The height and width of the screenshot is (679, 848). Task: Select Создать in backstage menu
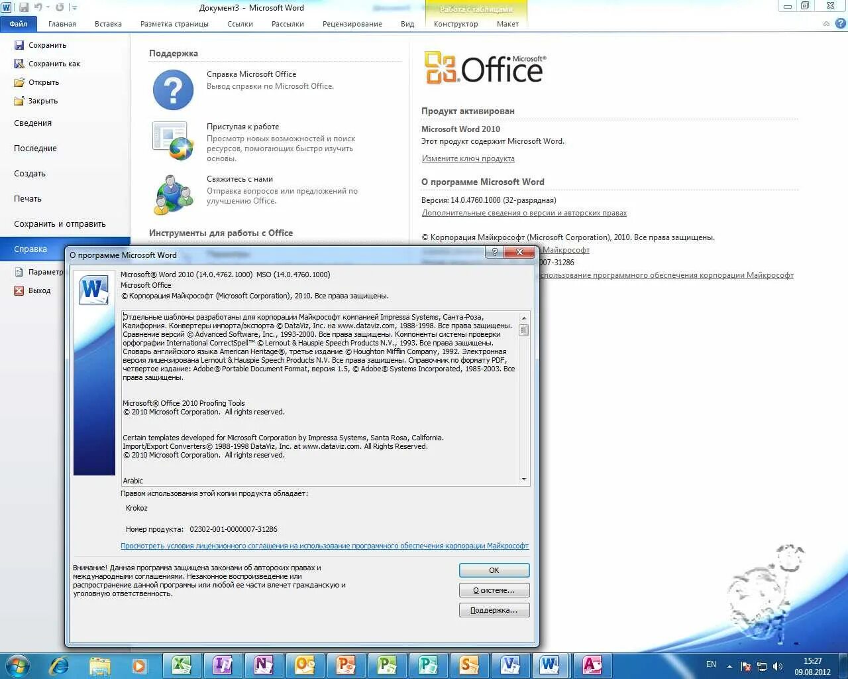(x=65, y=174)
